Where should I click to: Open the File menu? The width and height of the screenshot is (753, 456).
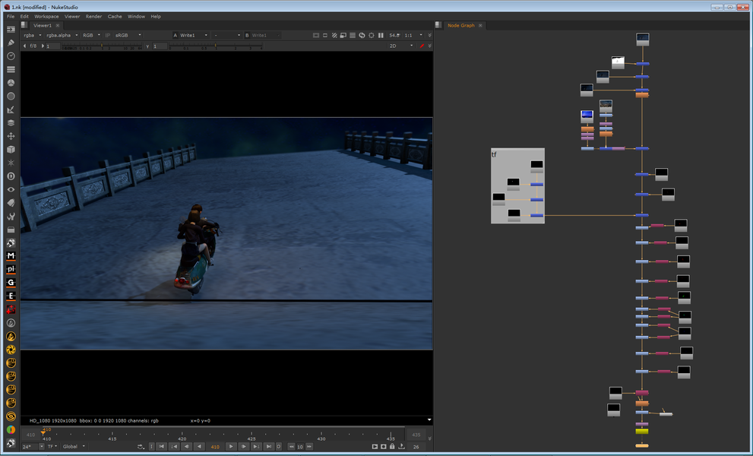(x=11, y=16)
